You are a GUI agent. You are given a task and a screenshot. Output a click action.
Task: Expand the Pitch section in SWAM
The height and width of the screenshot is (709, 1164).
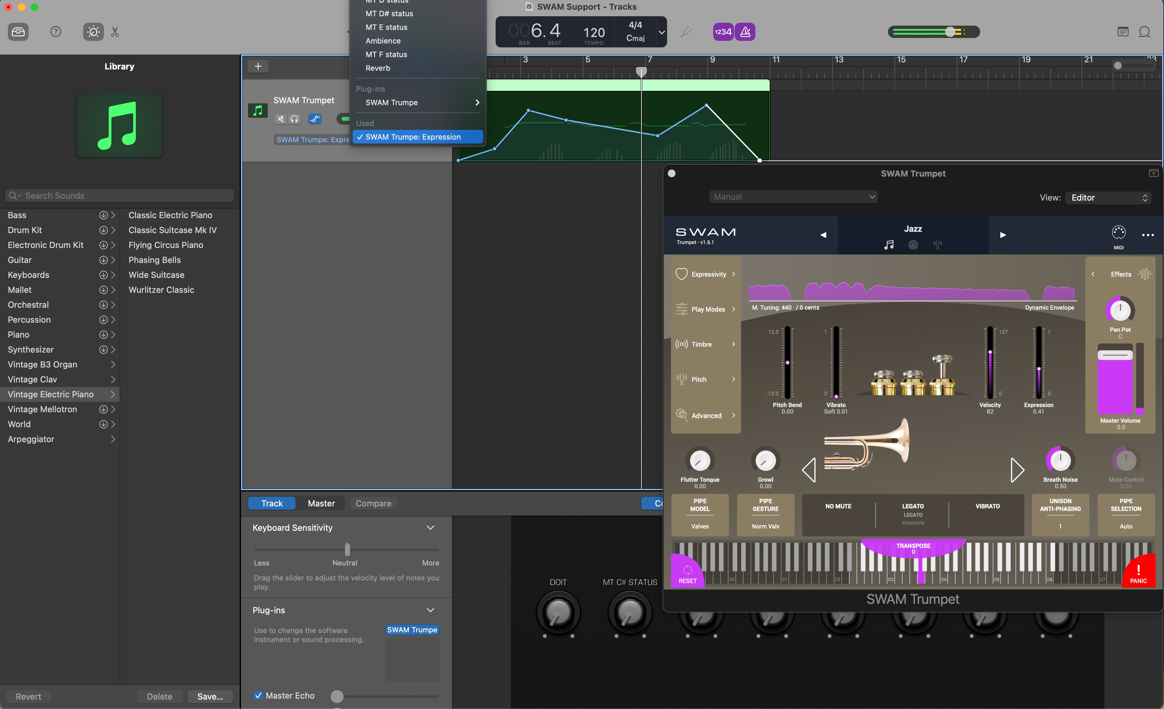point(706,379)
